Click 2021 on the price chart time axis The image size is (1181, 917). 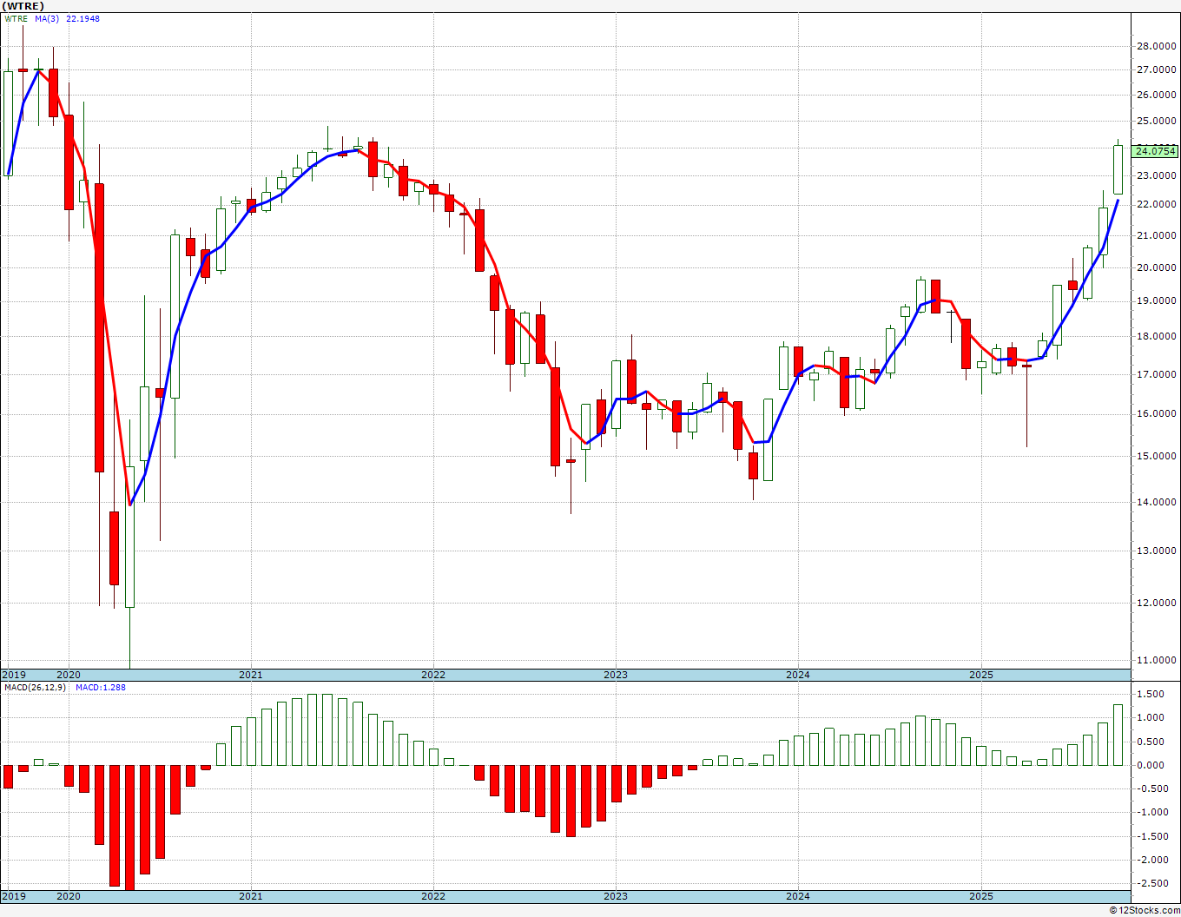tap(251, 675)
